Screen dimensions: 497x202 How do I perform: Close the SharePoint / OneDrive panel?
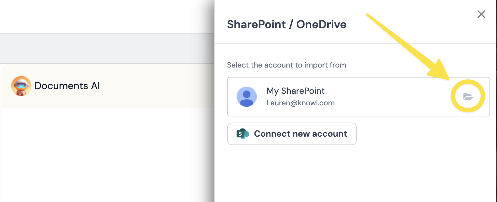coord(481,14)
